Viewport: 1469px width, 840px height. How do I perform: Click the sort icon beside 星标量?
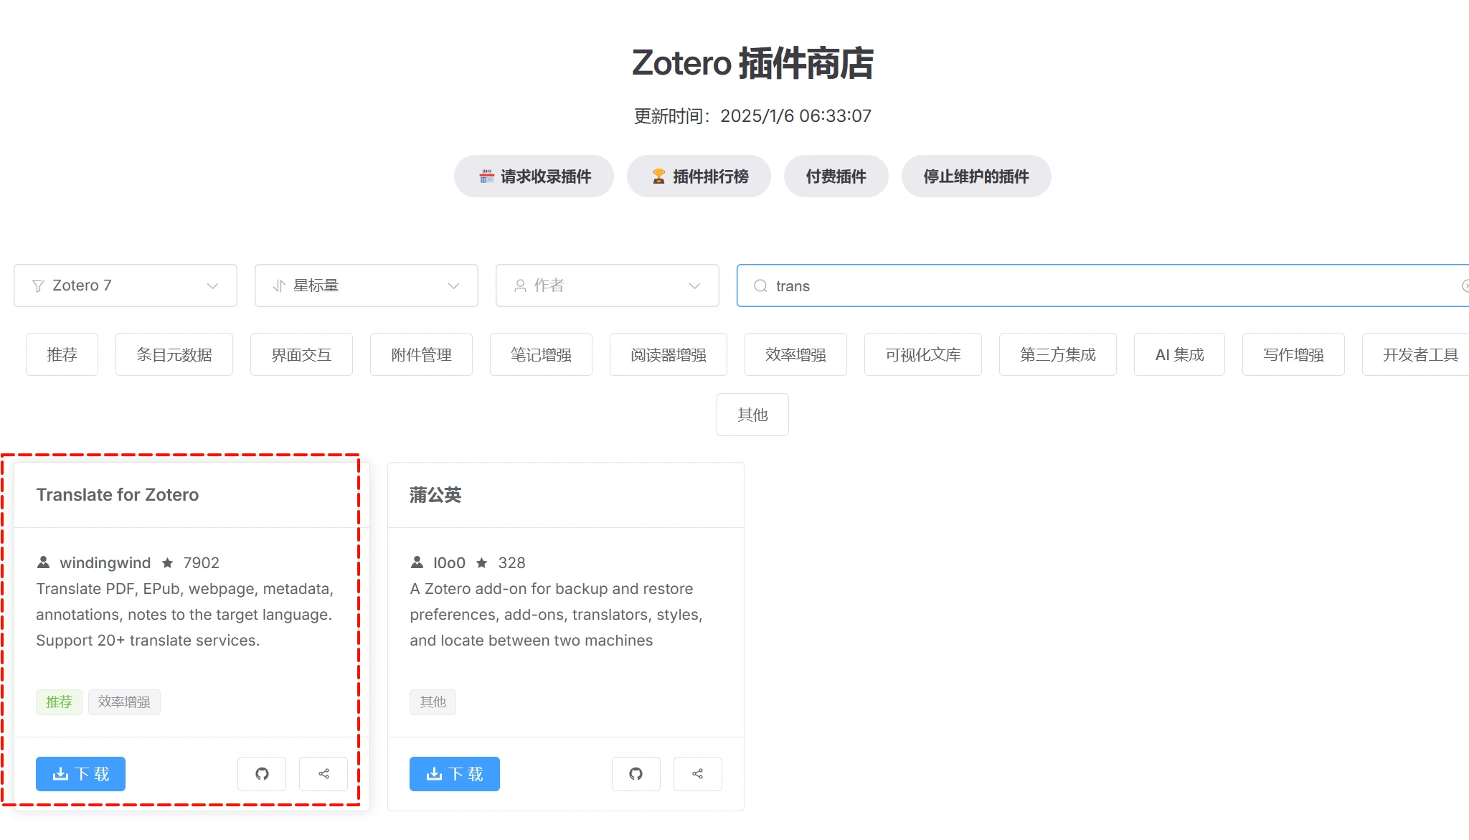[280, 286]
